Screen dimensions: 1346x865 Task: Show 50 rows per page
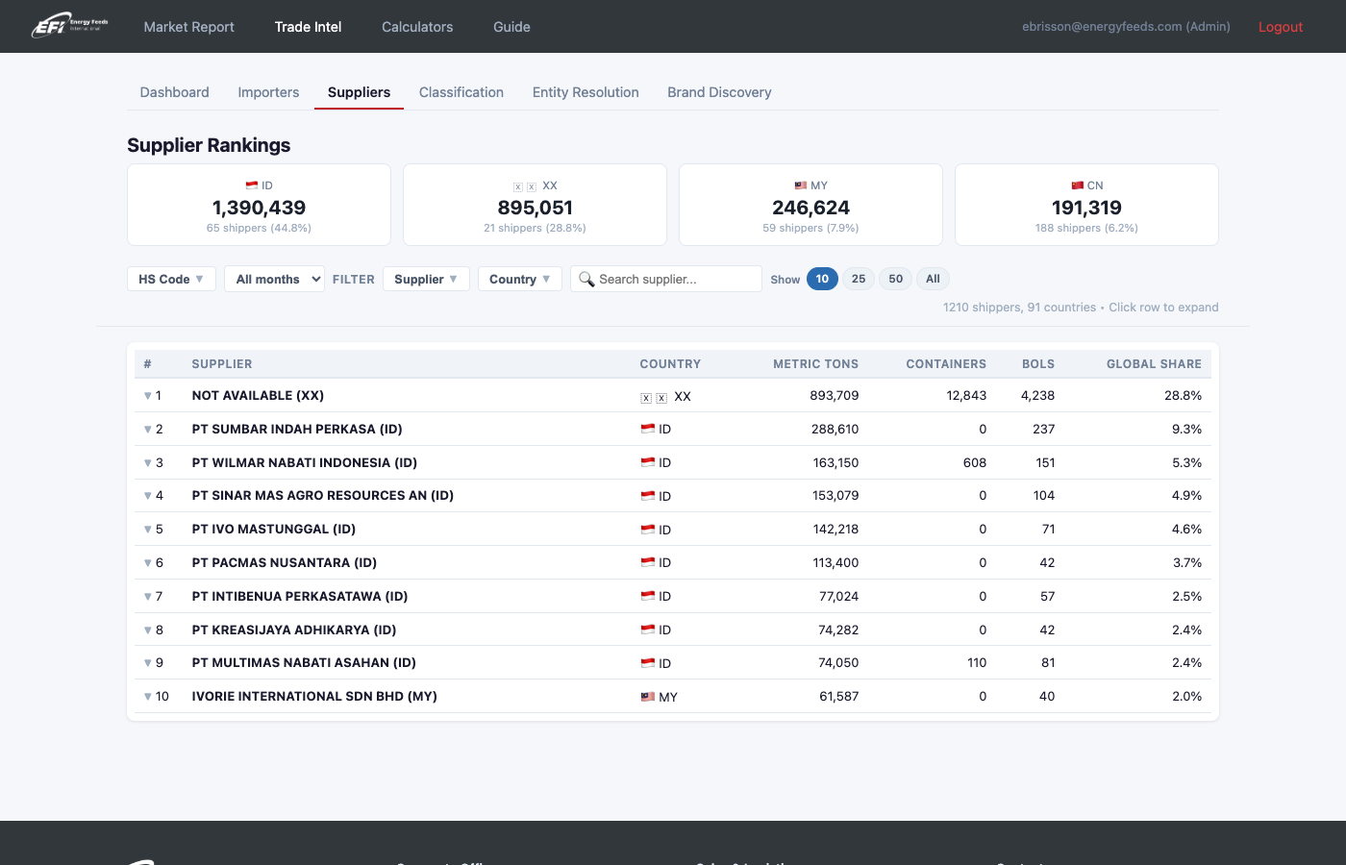[895, 279]
